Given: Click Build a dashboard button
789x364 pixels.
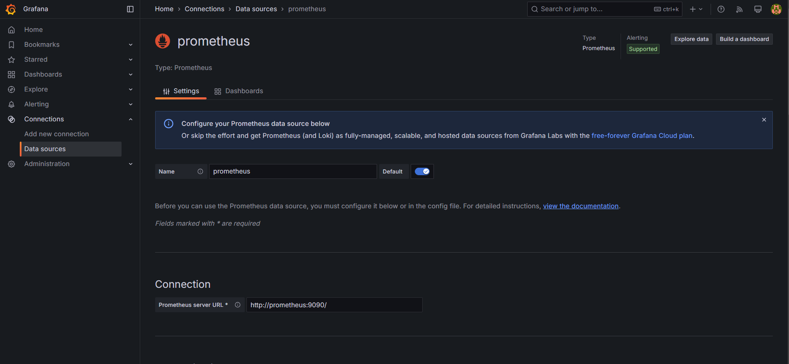Looking at the screenshot, I should pos(744,39).
